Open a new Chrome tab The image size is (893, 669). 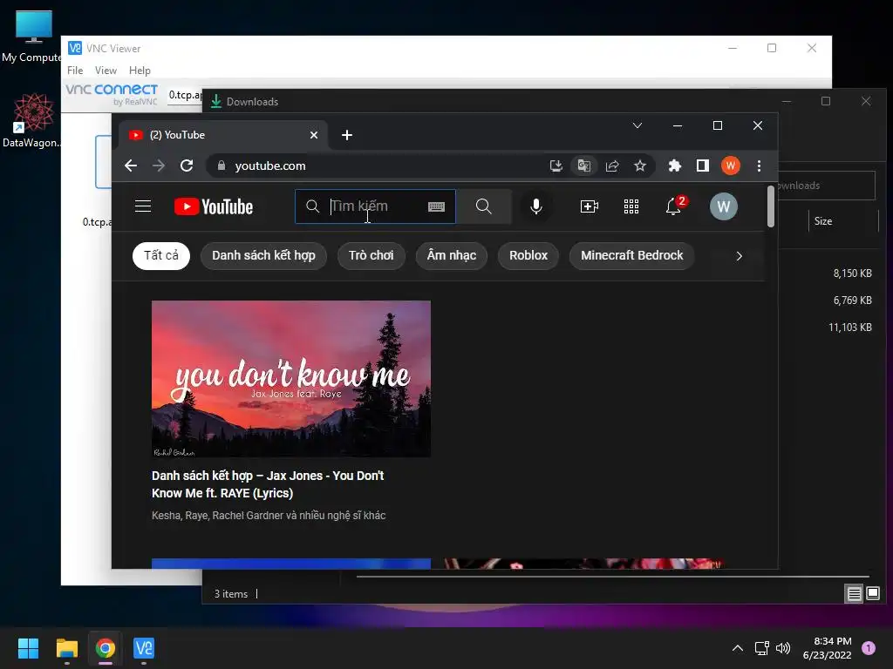347,135
